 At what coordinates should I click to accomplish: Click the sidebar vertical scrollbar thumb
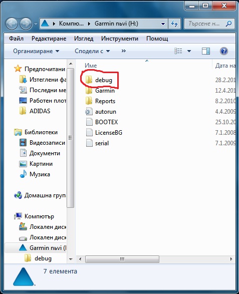click(71, 138)
